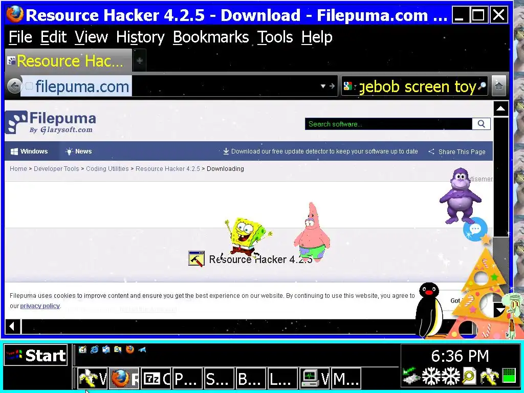The width and height of the screenshot is (524, 393).
Task: Click Filepuma's search magnifier button
Action: coord(481,124)
